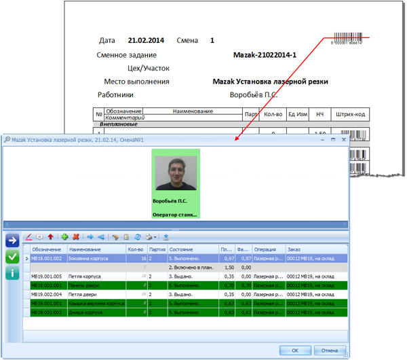Sort by the Обозначение column header
The image size is (407, 360).
[x=49, y=249]
